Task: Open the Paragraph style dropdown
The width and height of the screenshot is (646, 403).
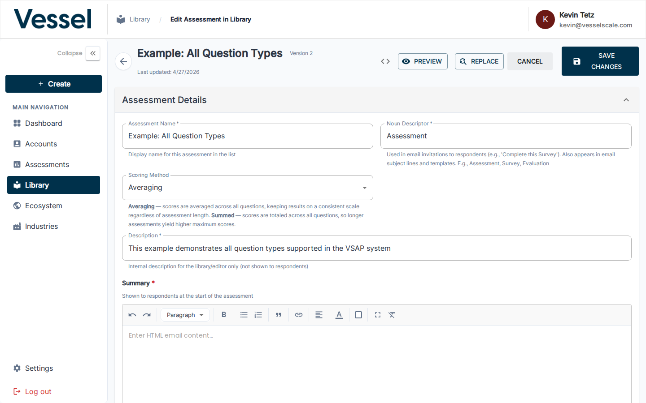Action: coord(185,315)
